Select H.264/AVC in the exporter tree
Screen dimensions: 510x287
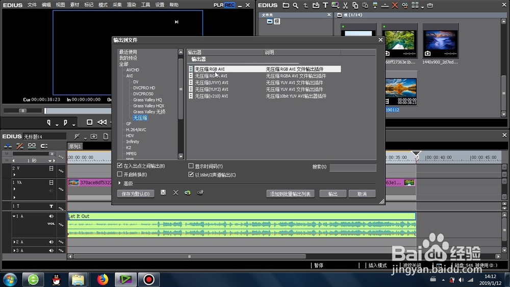(136, 130)
